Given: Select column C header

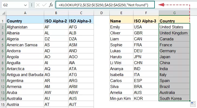Looking at the screenshot, I should [x=81, y=13].
